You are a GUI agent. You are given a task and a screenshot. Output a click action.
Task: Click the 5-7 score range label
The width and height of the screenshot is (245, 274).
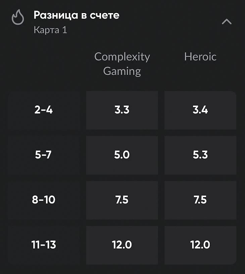(x=44, y=155)
